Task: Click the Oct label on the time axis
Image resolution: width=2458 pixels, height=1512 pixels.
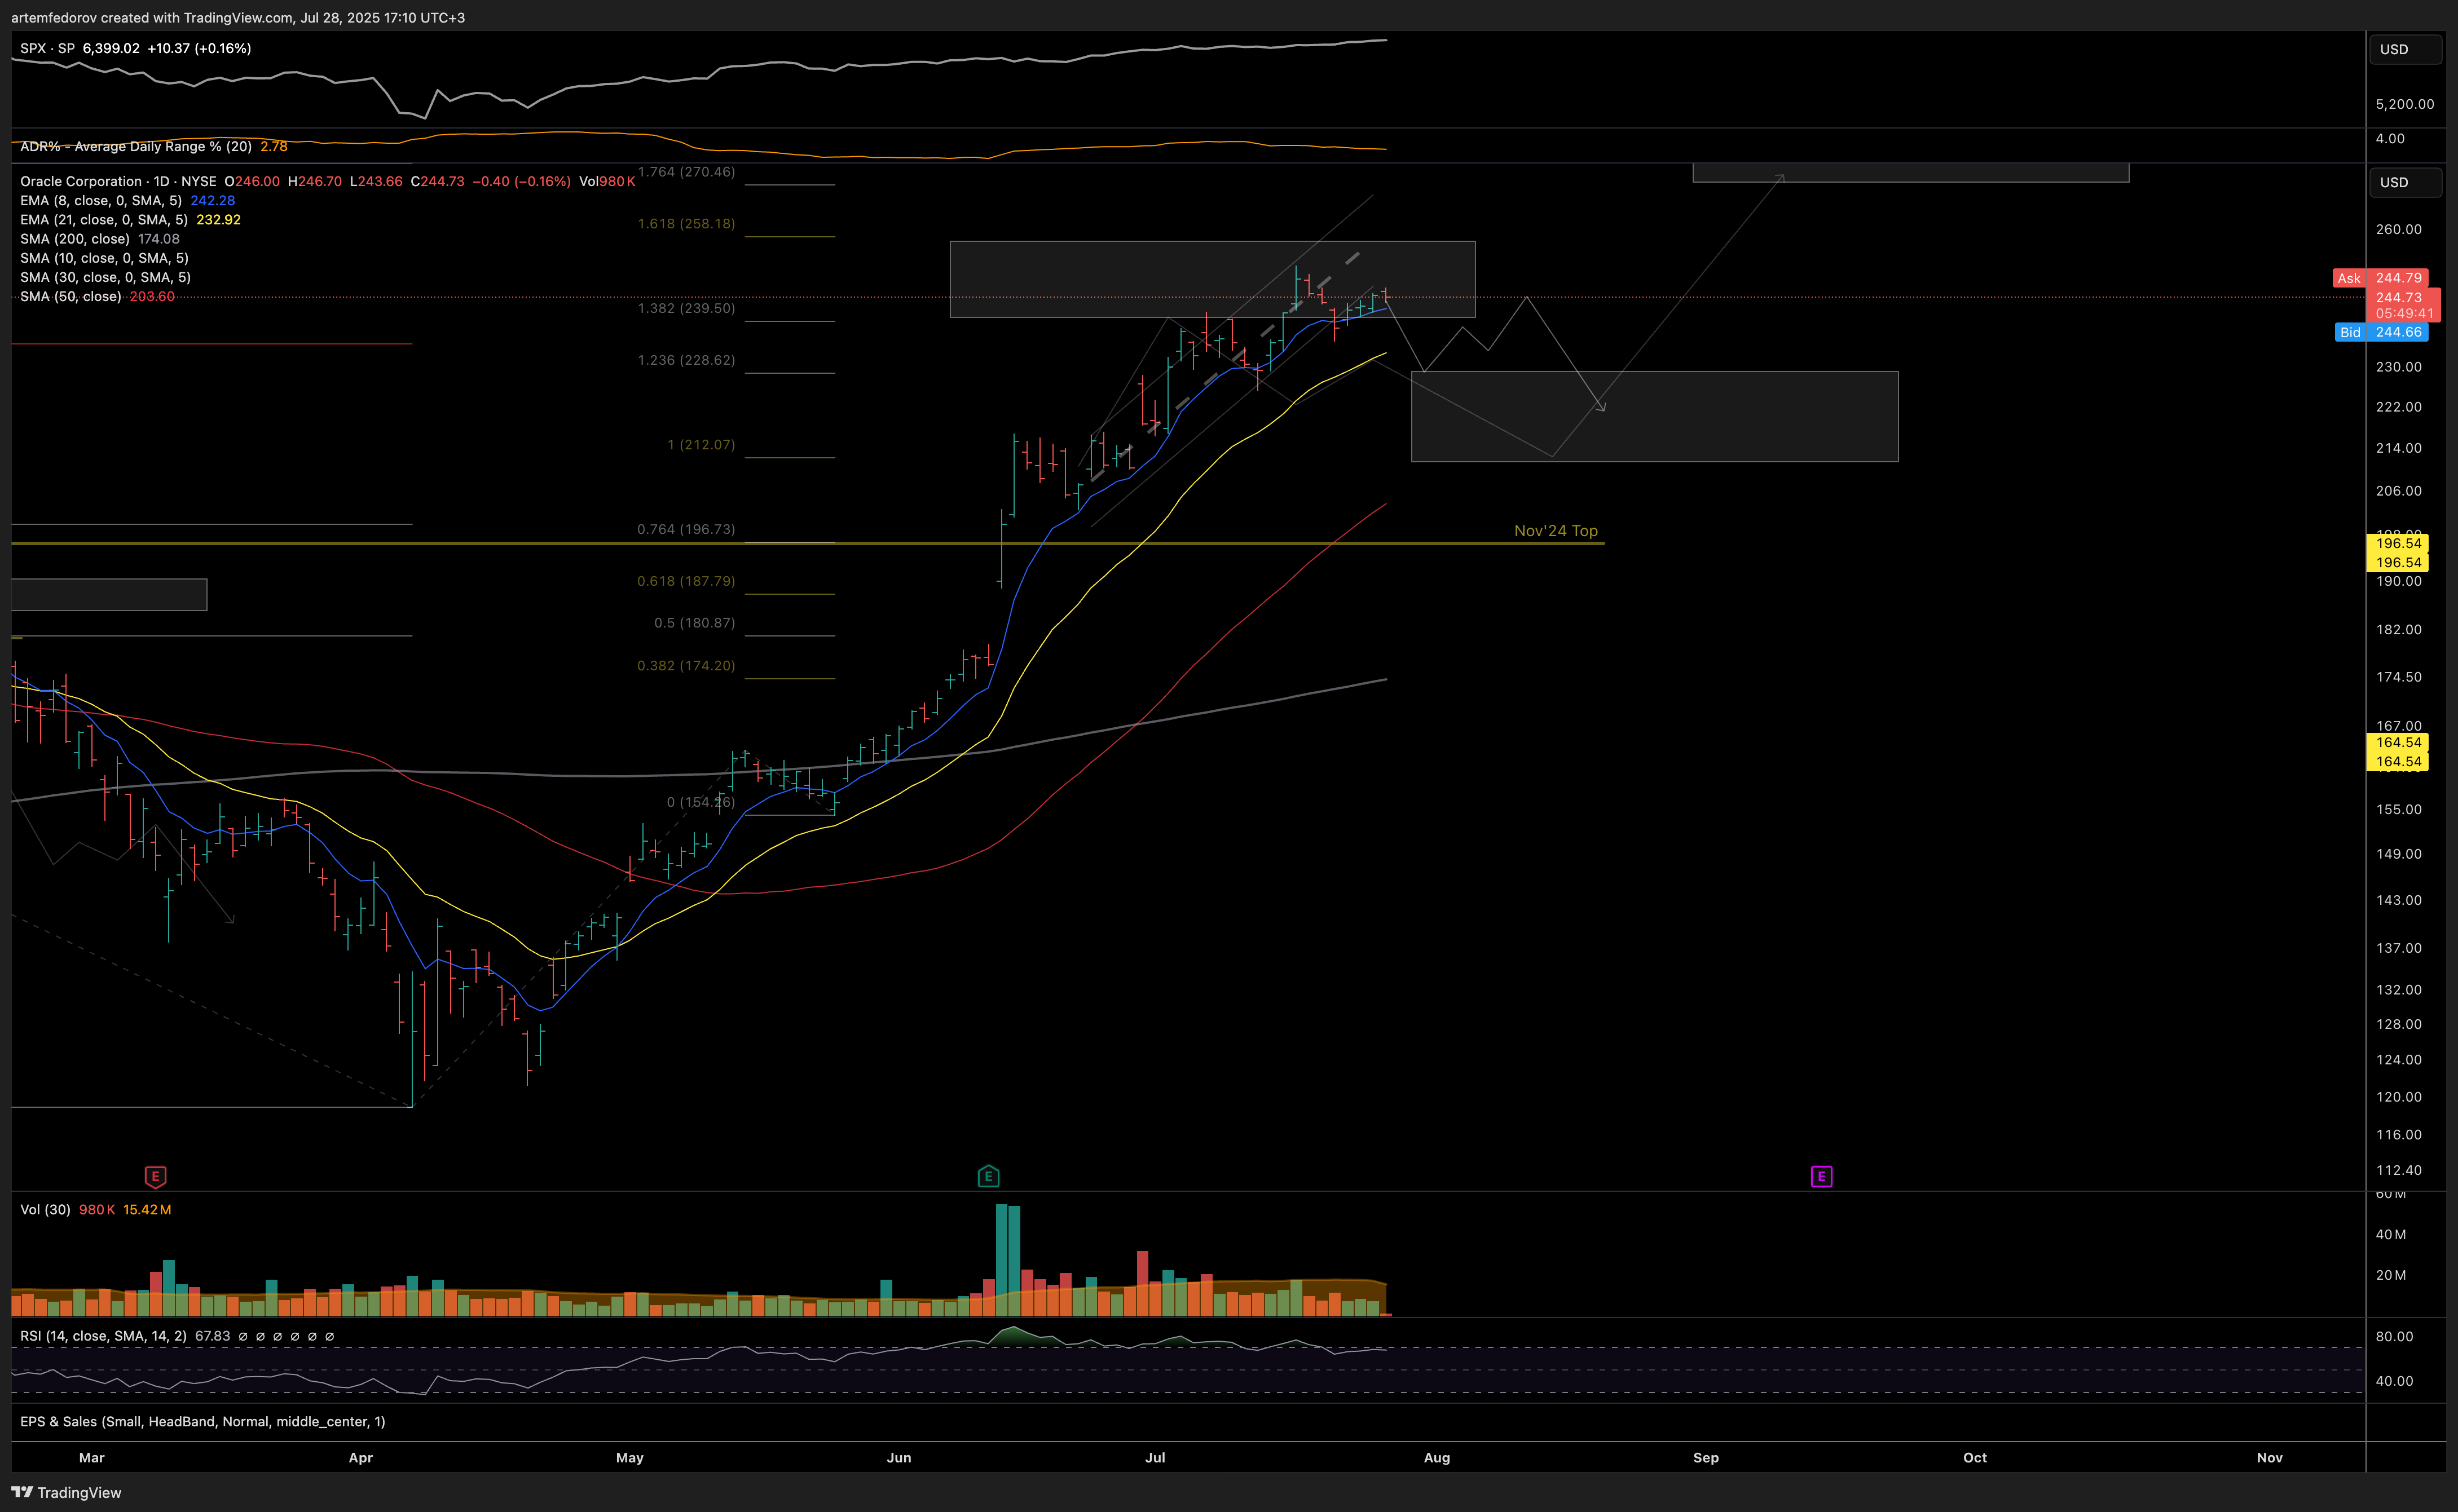Action: tap(1976, 1457)
